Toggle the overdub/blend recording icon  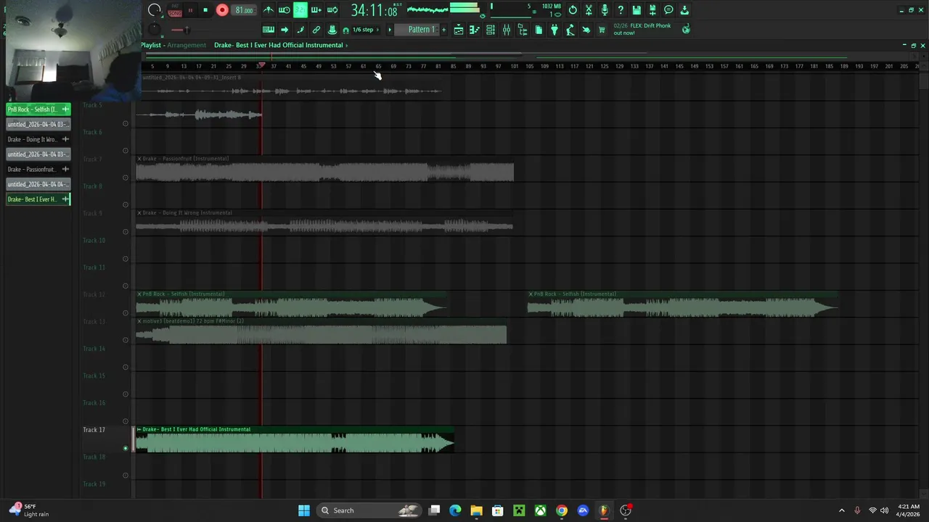tap(316, 10)
